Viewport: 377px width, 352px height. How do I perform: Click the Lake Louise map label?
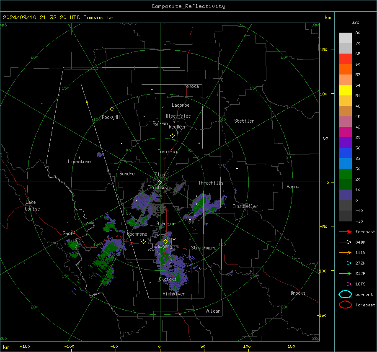[32, 206]
